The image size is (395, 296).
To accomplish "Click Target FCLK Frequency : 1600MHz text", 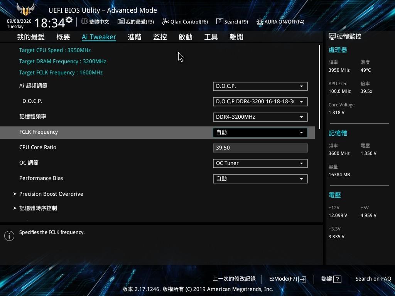I will click(61, 72).
